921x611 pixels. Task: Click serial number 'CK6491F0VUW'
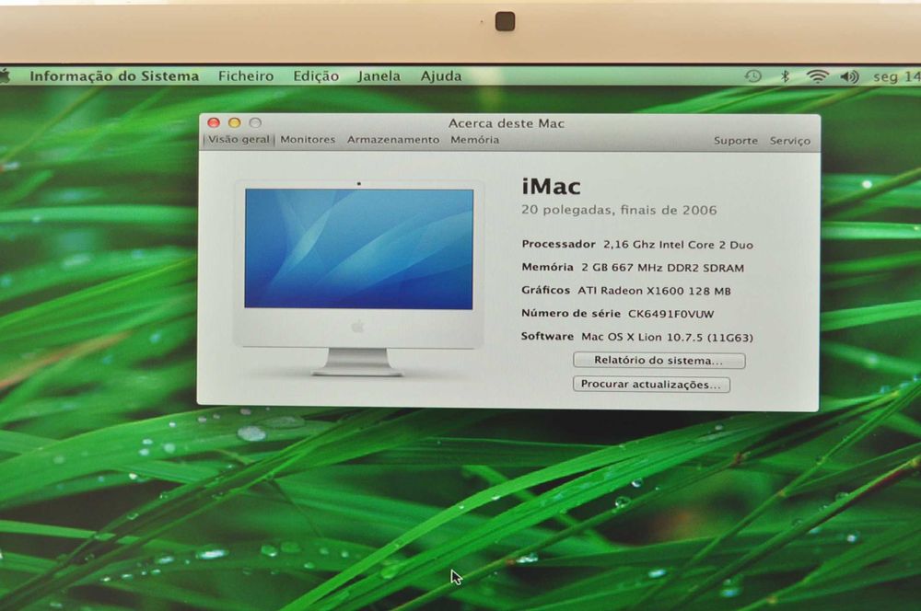click(670, 314)
